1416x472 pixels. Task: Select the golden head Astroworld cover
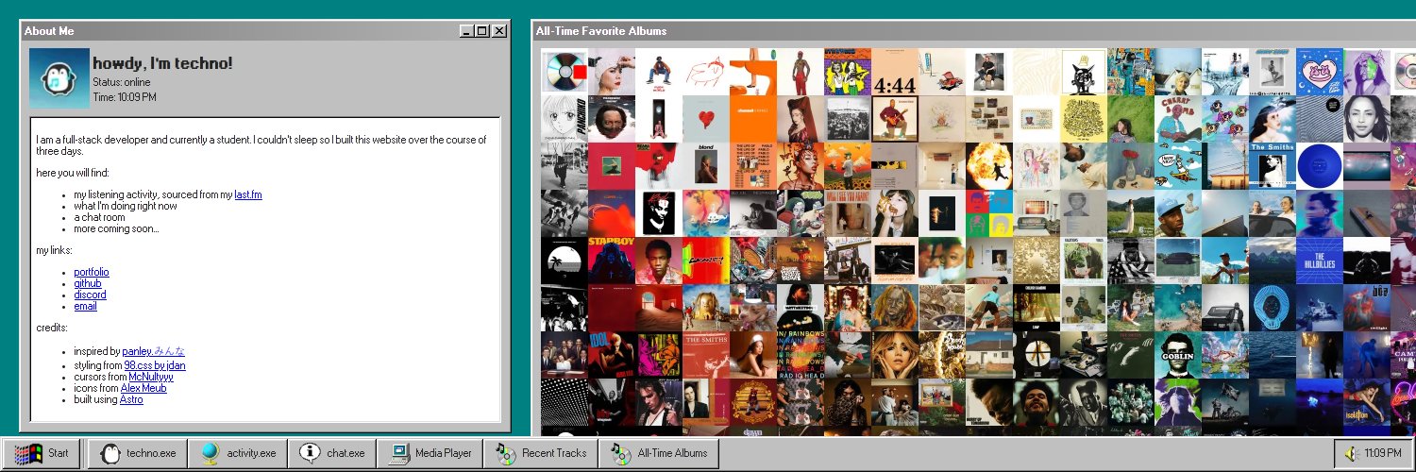coord(706,308)
